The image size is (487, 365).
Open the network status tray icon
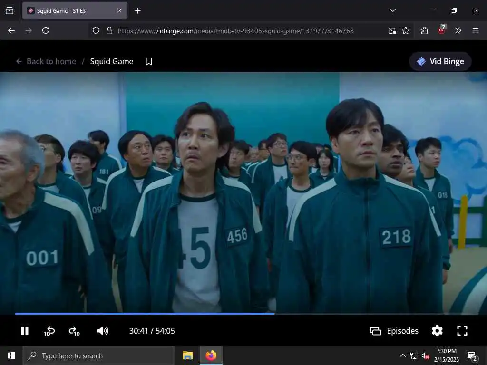coord(414,355)
